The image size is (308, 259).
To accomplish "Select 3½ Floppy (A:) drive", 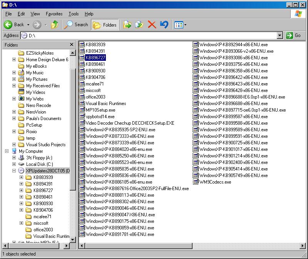I will point(39,158).
